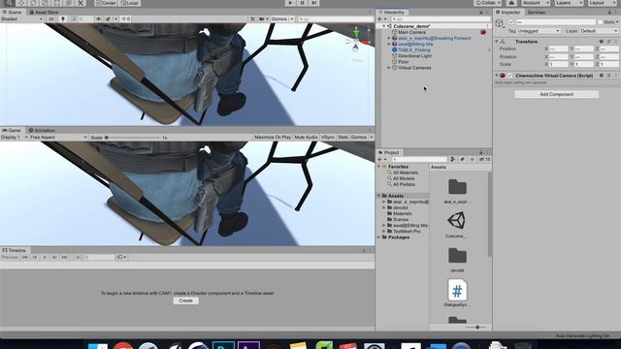Open the Shaded draw mode dropdown
Image resolution: width=621 pixels, height=349 pixels.
pyautogui.click(x=21, y=19)
